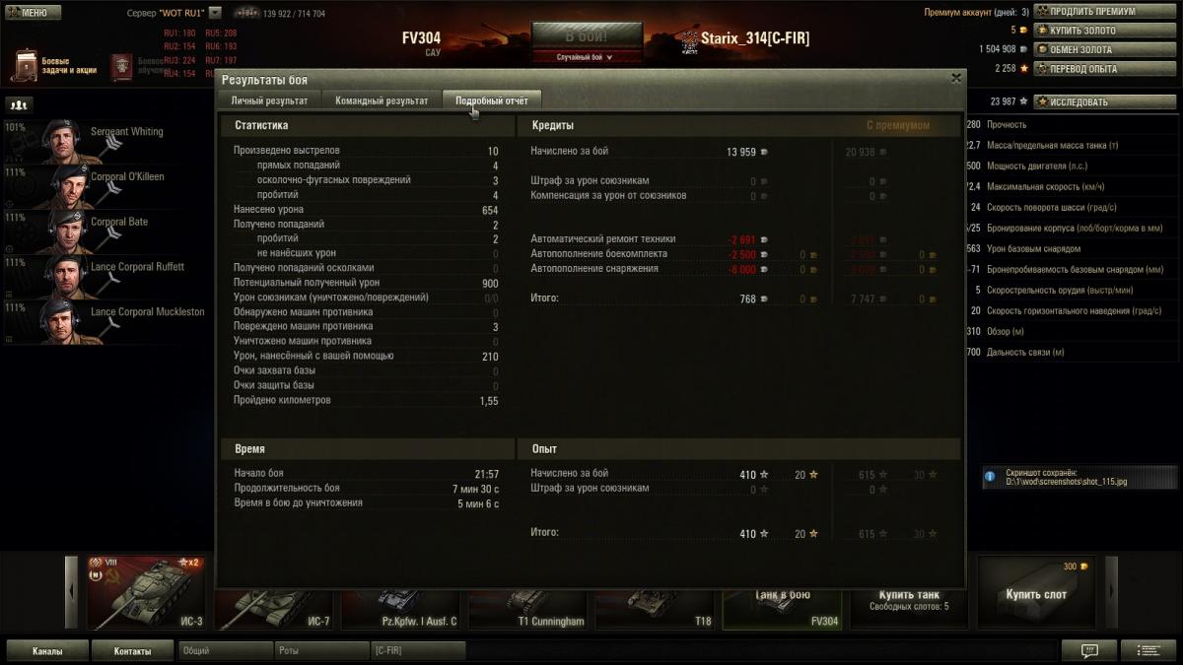Open the Контакты contacts button
Viewport: 1183px width, 665px height.
pyautogui.click(x=132, y=651)
